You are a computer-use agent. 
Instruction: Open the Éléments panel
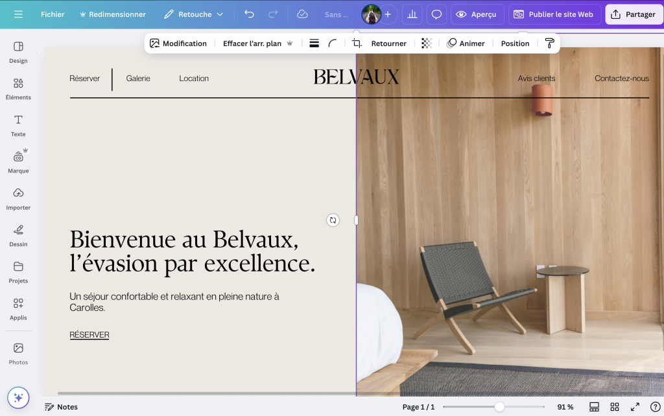(x=18, y=88)
